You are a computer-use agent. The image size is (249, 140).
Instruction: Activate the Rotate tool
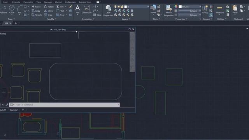[49, 7]
